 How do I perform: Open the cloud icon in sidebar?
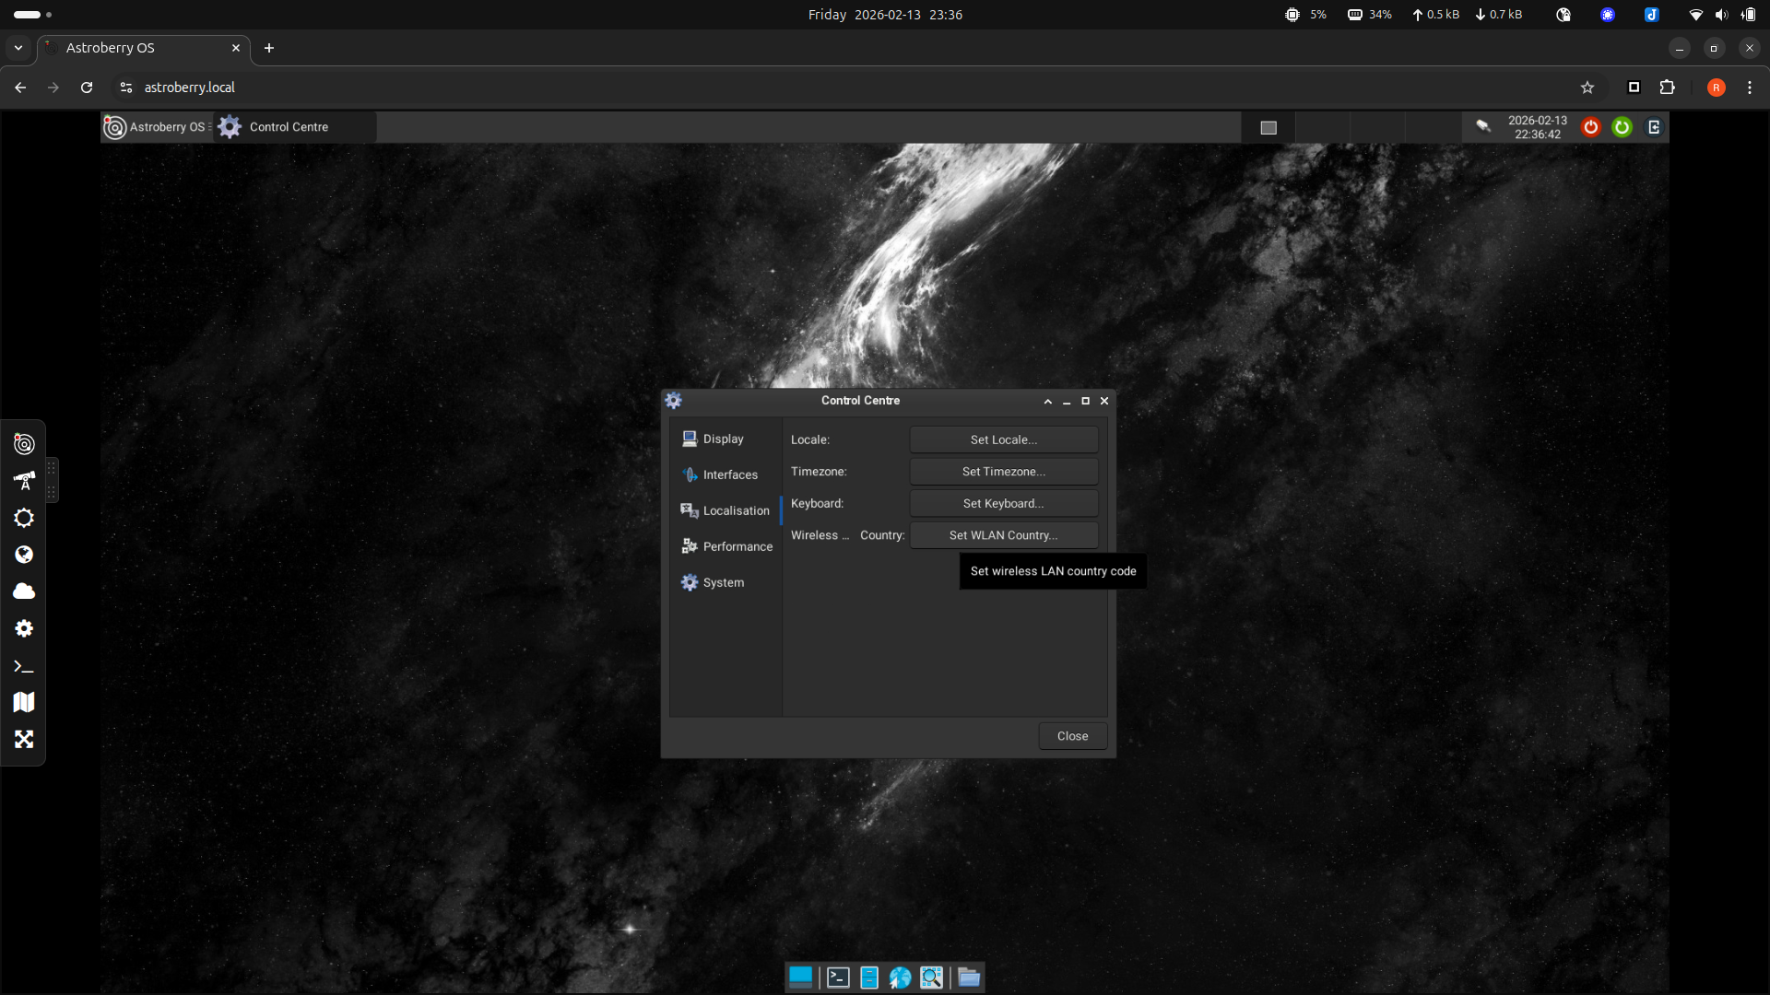coord(24,591)
